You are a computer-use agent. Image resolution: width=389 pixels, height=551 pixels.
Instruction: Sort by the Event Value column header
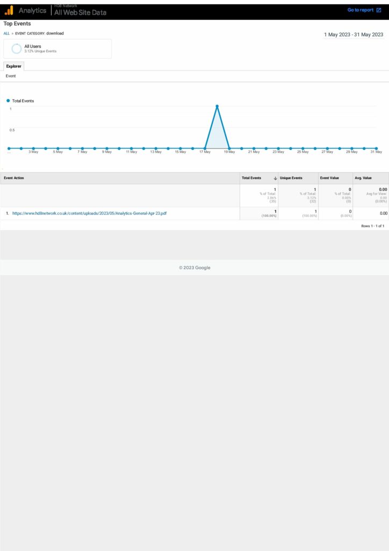coord(330,178)
